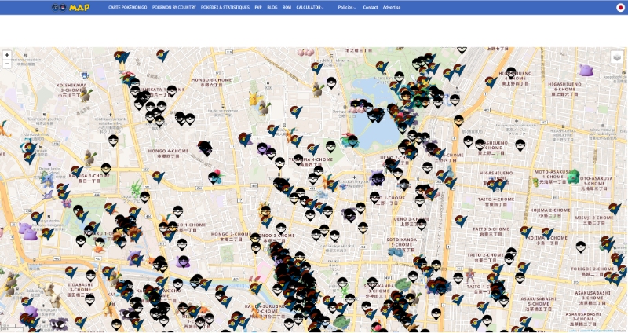Click the pink Exeggcute at the map's top edge
This screenshot has width=628, height=333.
(x=305, y=52)
